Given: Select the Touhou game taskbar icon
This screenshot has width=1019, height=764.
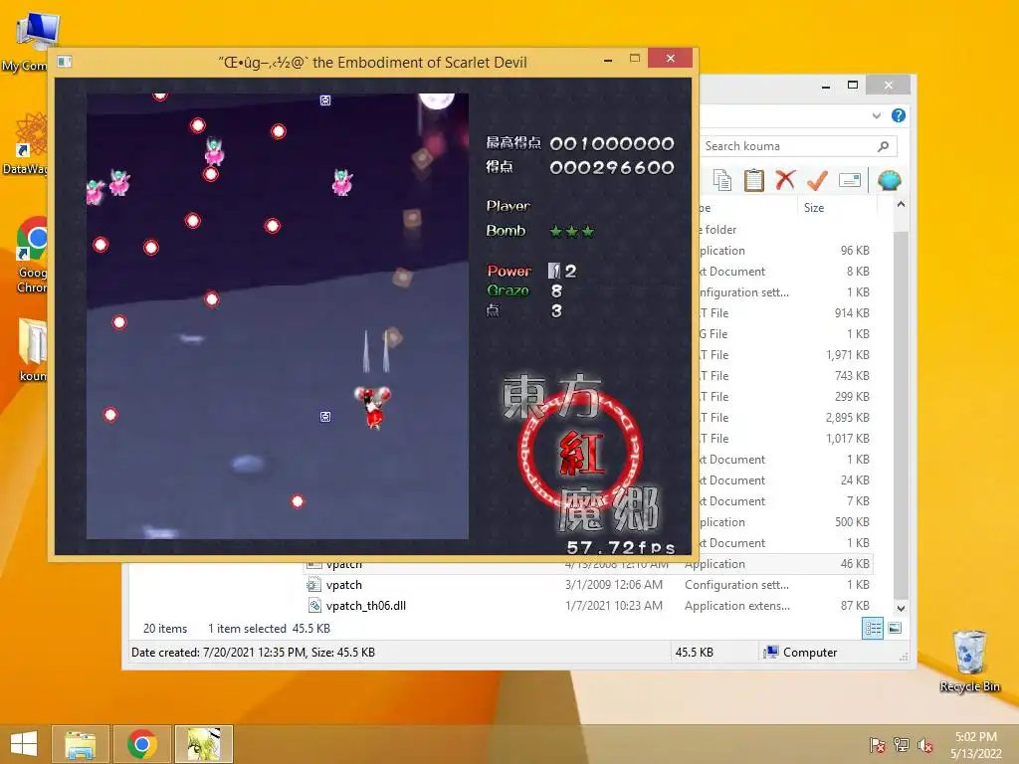Looking at the screenshot, I should point(203,744).
